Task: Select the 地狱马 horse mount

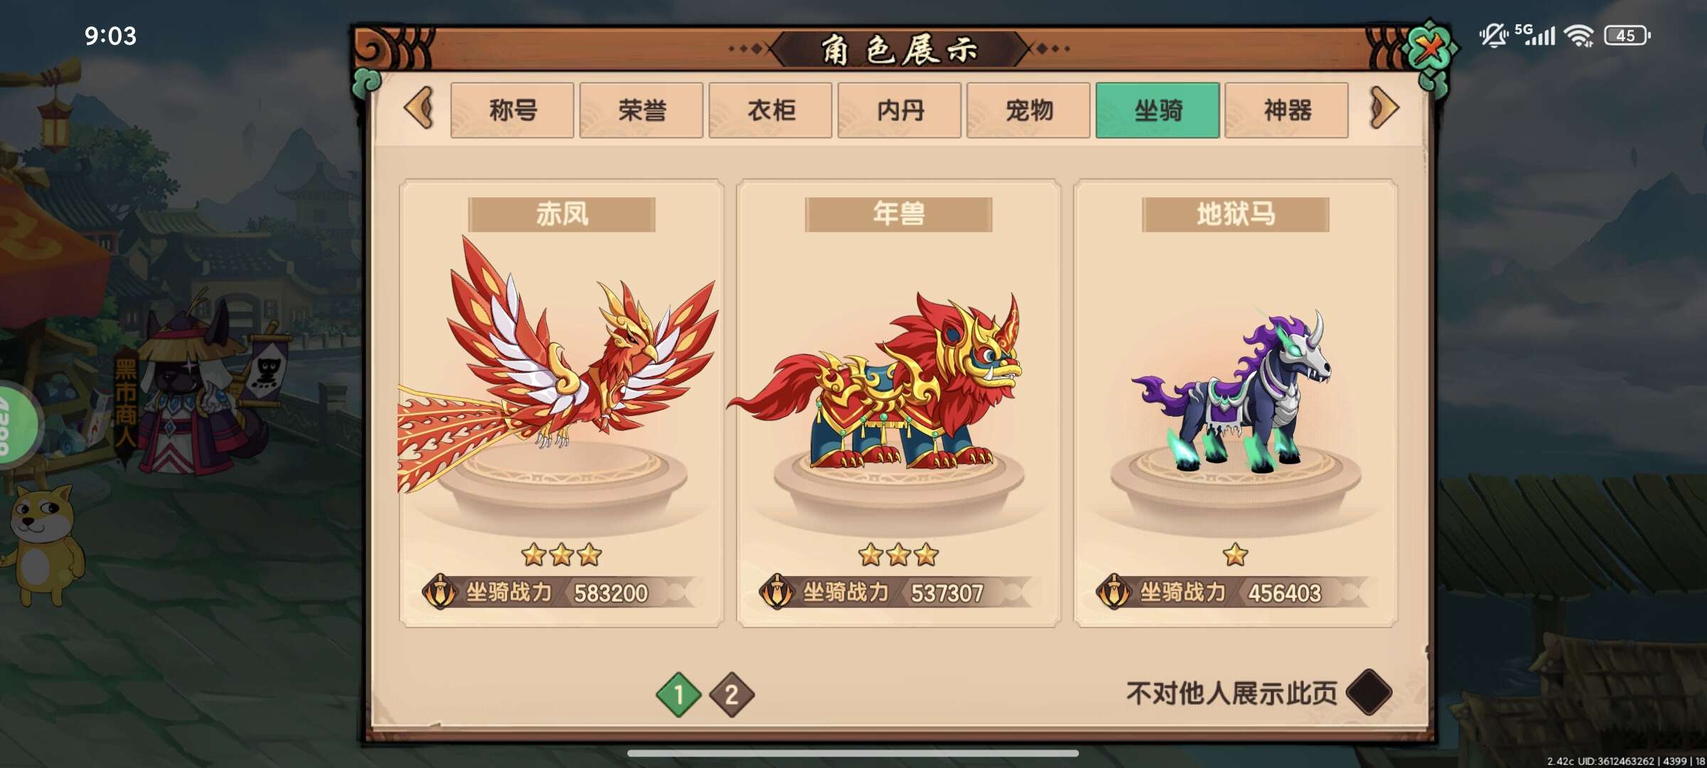Action: [x=1235, y=403]
